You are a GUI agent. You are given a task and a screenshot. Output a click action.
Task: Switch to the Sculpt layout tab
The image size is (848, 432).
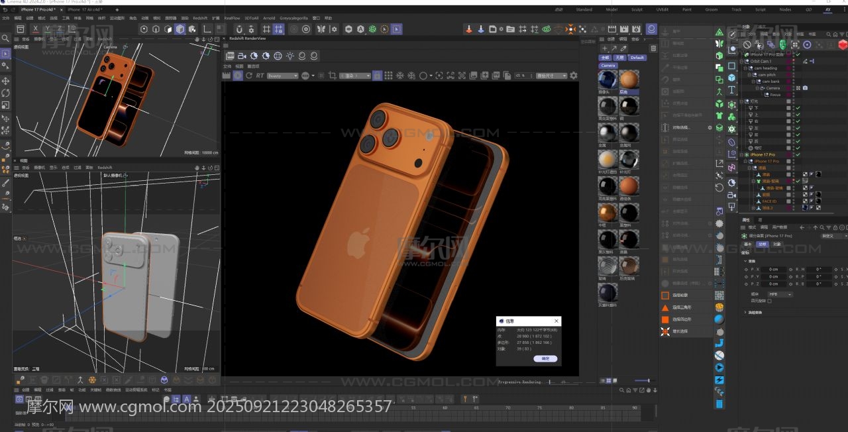tap(637, 10)
